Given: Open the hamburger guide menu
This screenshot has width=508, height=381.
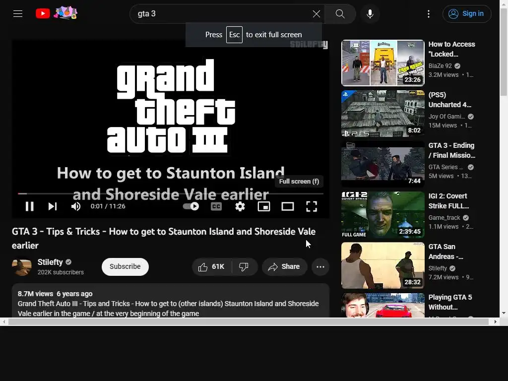Looking at the screenshot, I should (x=18, y=13).
